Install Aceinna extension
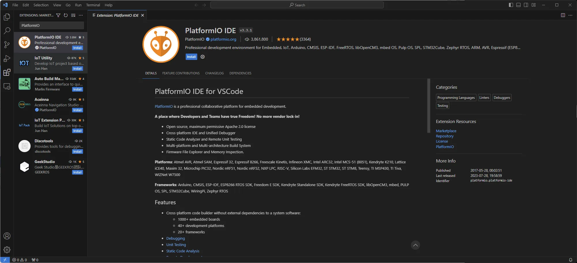The height and width of the screenshot is (263, 577). click(78, 110)
